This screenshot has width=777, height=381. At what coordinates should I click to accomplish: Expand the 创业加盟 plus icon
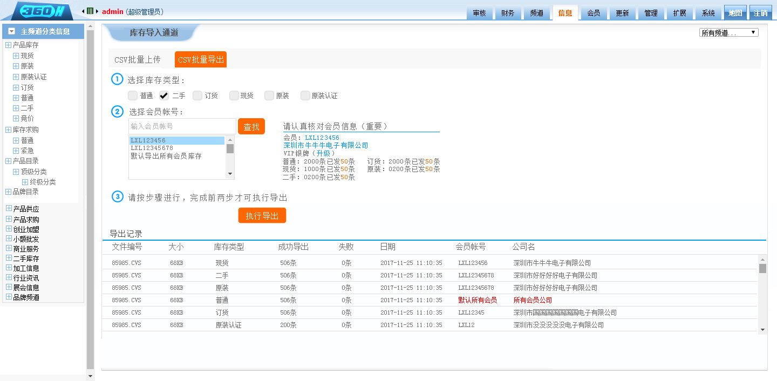point(9,229)
